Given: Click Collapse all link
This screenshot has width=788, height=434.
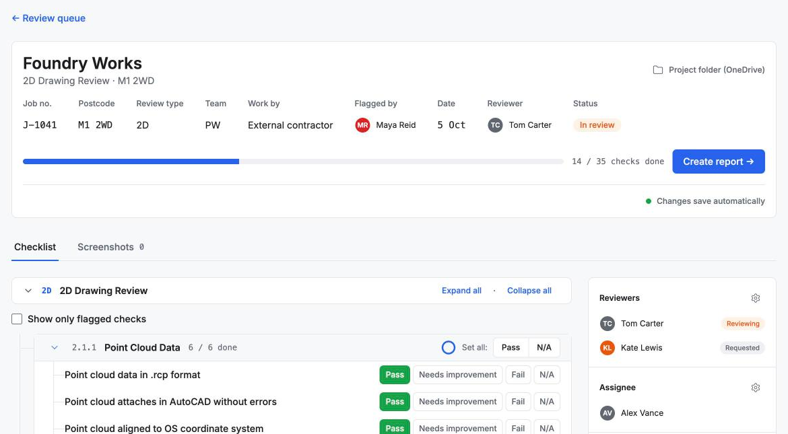Looking at the screenshot, I should pyautogui.click(x=529, y=290).
